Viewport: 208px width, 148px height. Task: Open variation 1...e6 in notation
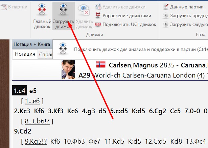pos(32,101)
